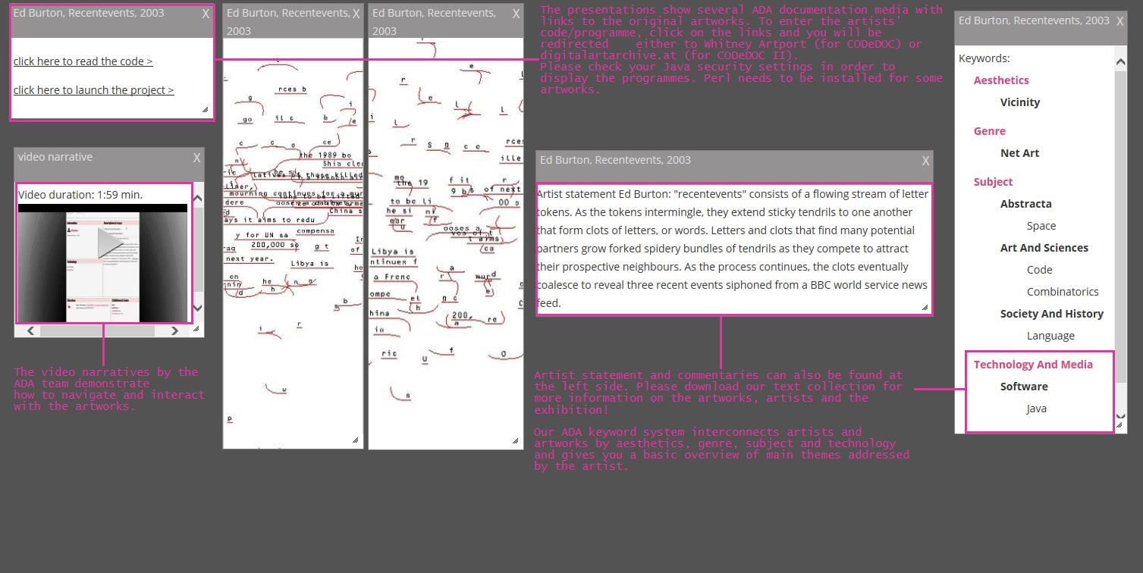The width and height of the screenshot is (1143, 573).
Task: Play the video narrative clip
Action: click(x=110, y=243)
